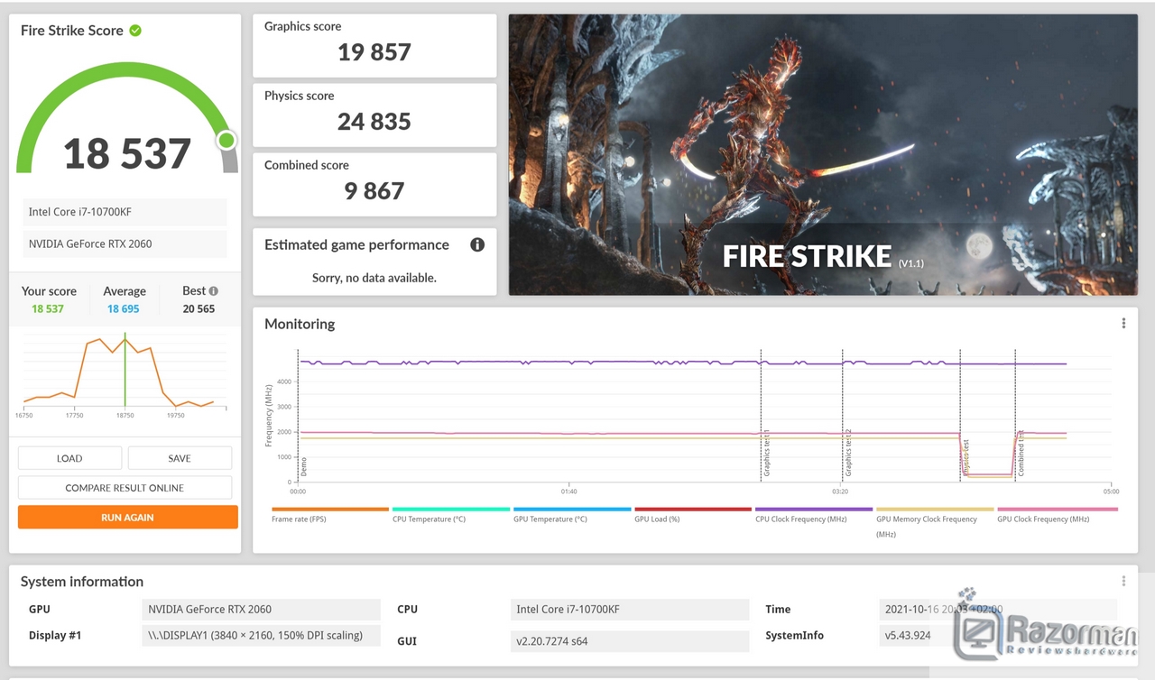Click the Graphics score value 19 857
The image size is (1155, 680).
pyautogui.click(x=374, y=52)
